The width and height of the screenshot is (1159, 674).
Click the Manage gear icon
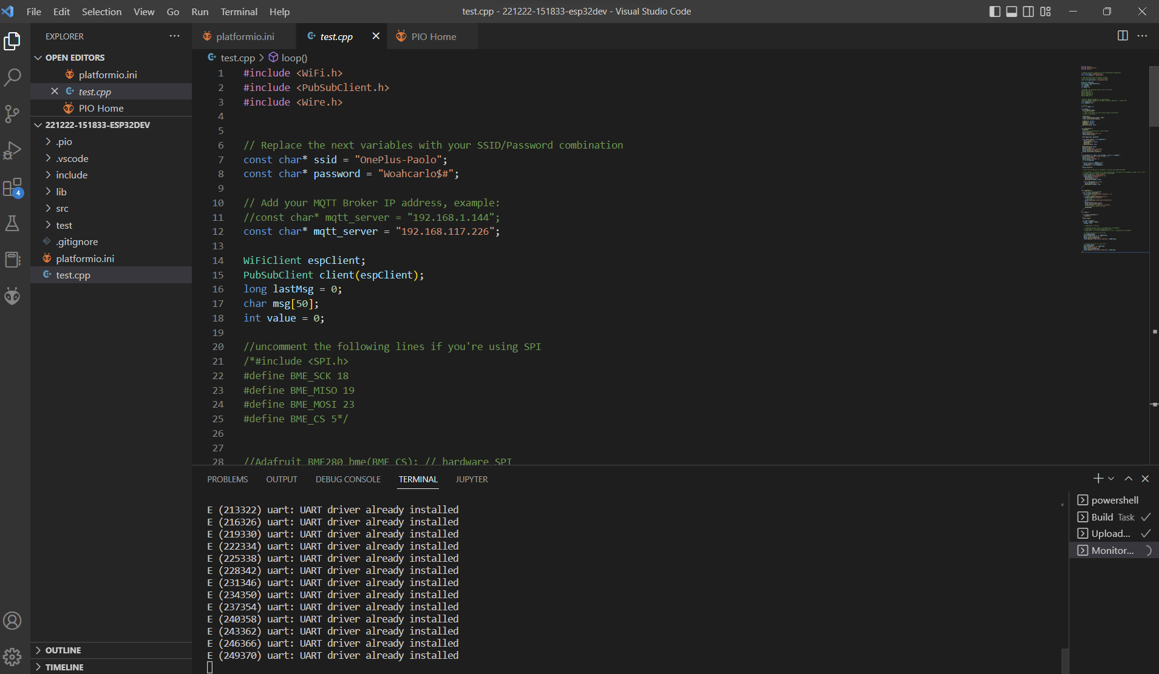coord(13,656)
